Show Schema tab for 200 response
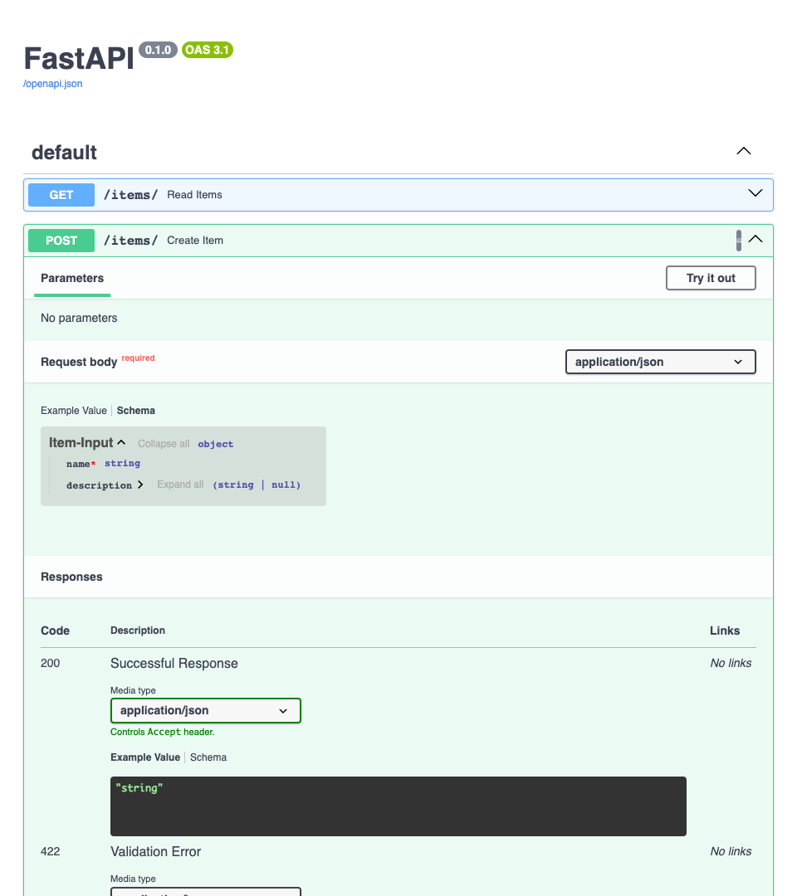 [208, 757]
